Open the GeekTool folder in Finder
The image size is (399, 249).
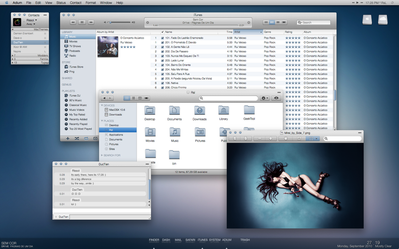pos(249,113)
